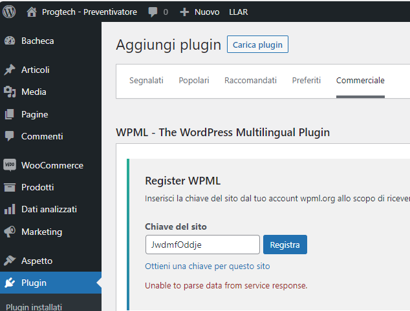Open the Progtech - Preventivatore site link
The width and height of the screenshot is (410, 311).
(89, 12)
